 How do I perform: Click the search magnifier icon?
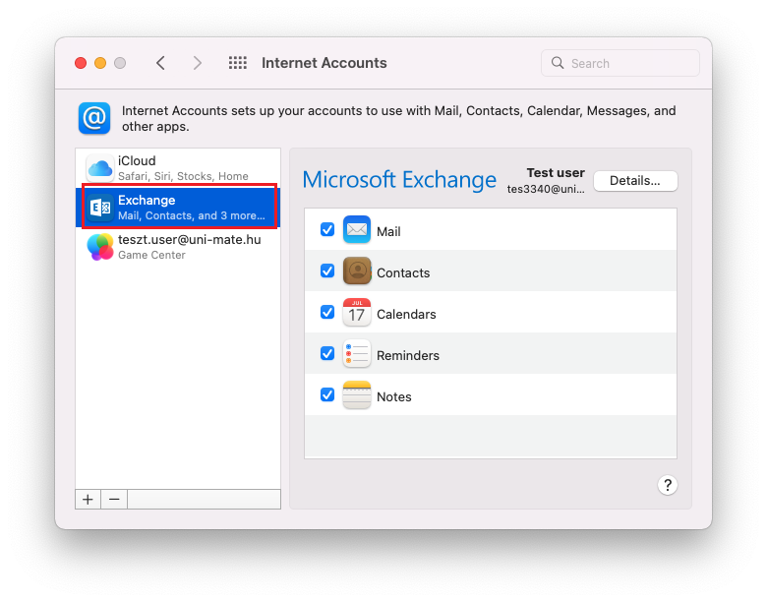point(558,63)
